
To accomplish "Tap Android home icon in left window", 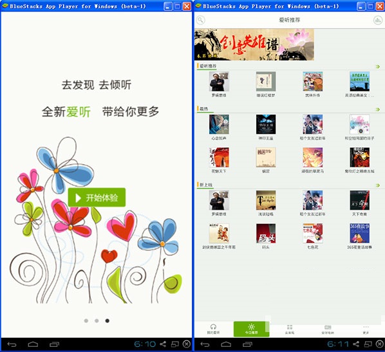I will pyautogui.click(x=33, y=344).
